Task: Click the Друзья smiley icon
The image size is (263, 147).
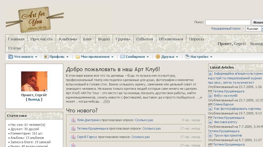Action: click(158, 57)
